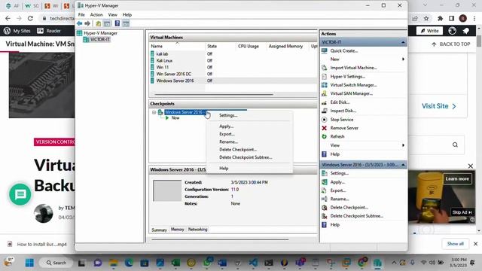This screenshot has height=271, width=482.
Task: Select the Win Server 2016 DC machine
Action: (x=174, y=74)
